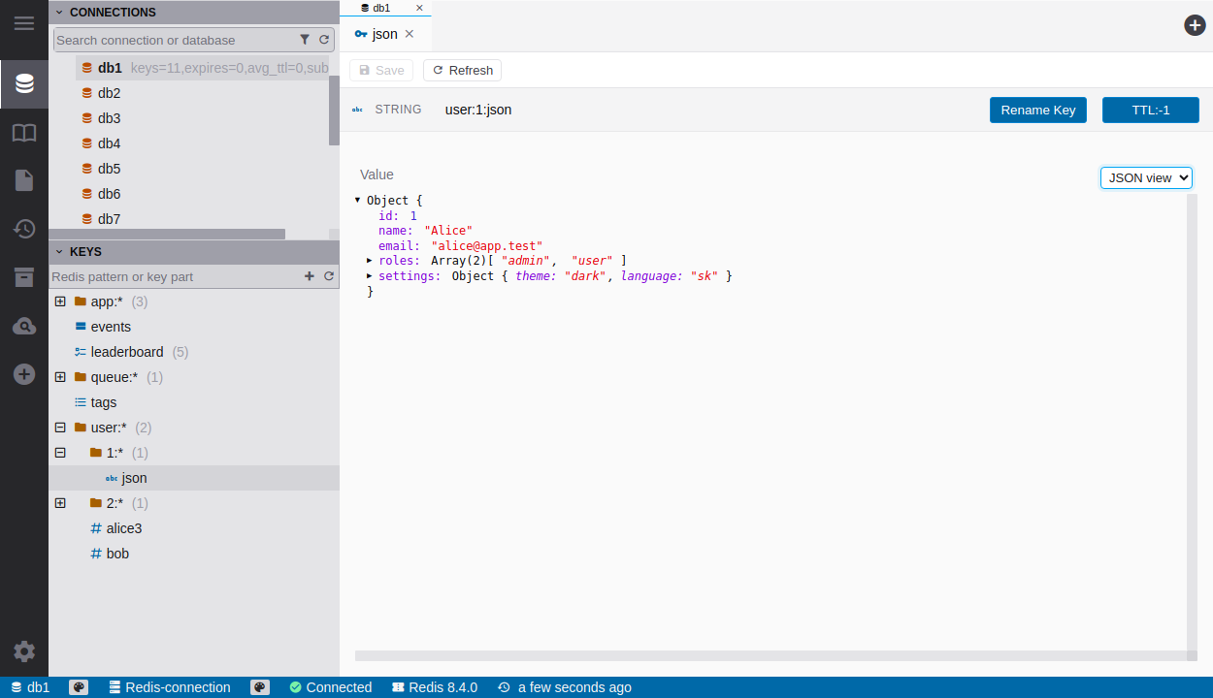The width and height of the screenshot is (1213, 698).
Task: Open the database connections sidebar icon
Action: click(24, 83)
